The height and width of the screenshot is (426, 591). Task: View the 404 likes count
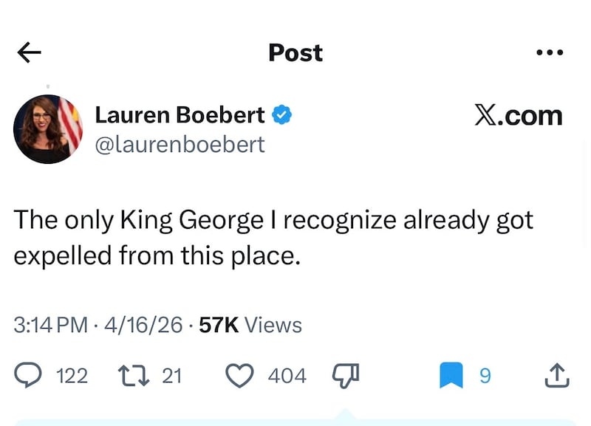click(289, 375)
